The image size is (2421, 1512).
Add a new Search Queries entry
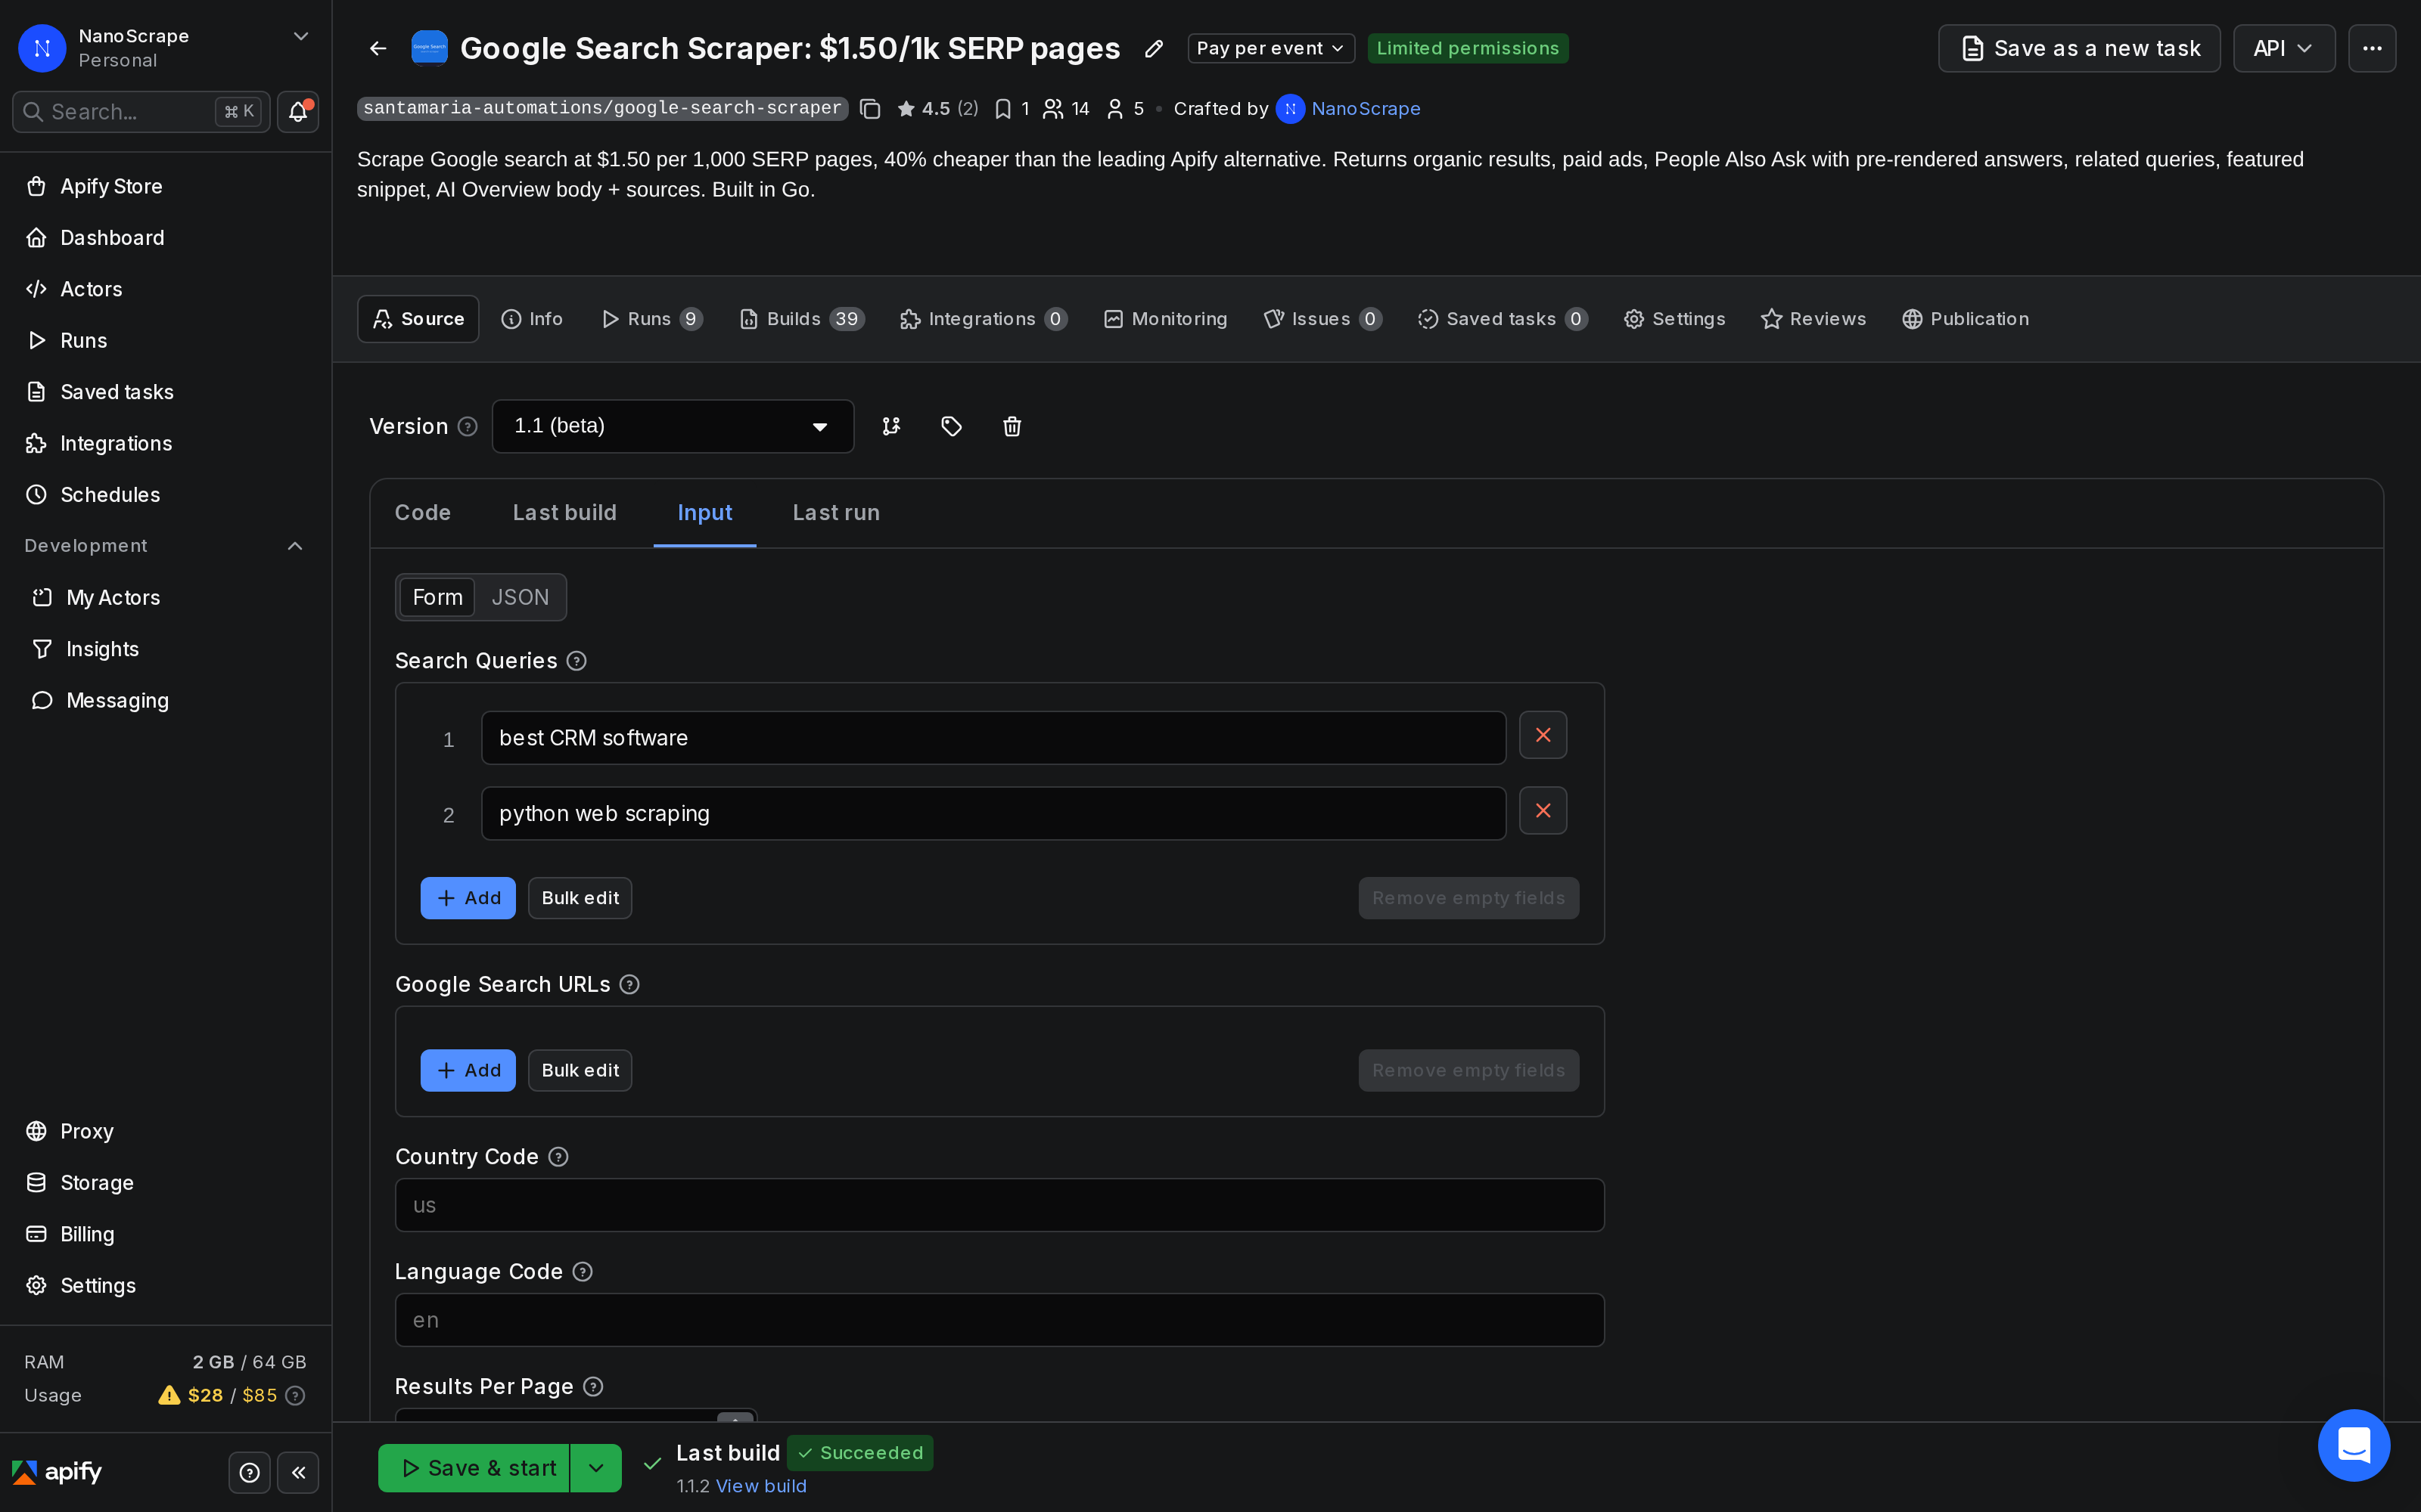click(468, 898)
